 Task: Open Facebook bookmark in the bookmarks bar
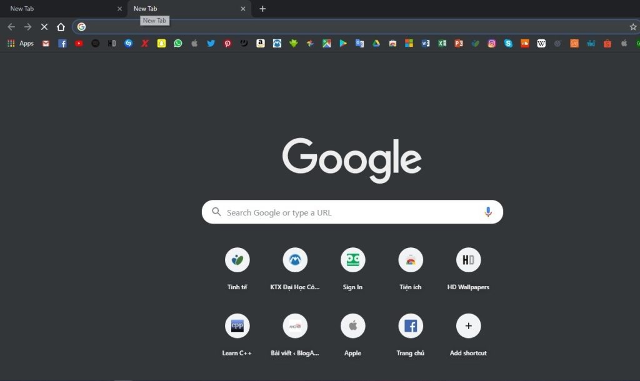click(62, 43)
